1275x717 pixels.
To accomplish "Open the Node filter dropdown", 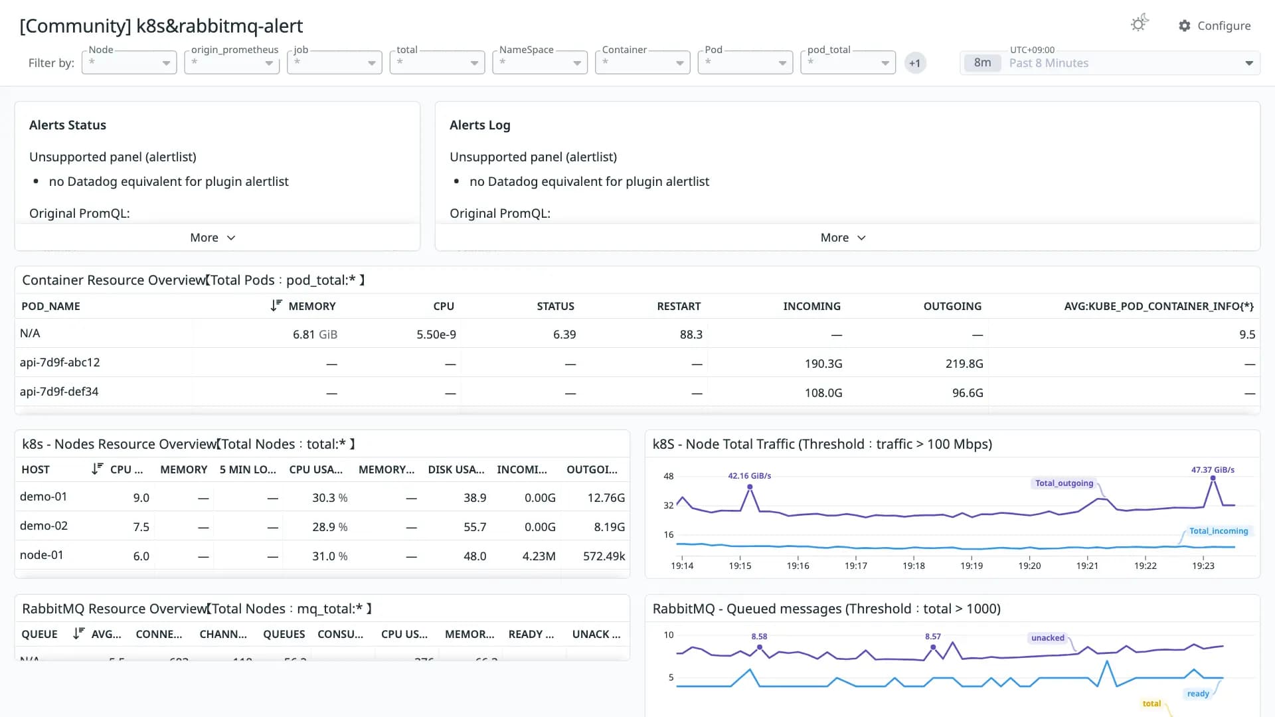I will point(129,62).
